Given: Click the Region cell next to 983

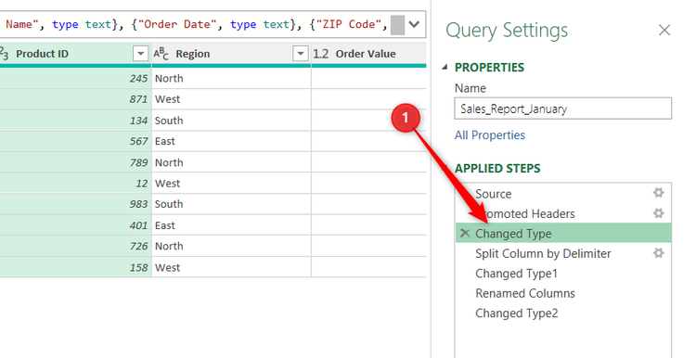Looking at the screenshot, I should [x=231, y=204].
